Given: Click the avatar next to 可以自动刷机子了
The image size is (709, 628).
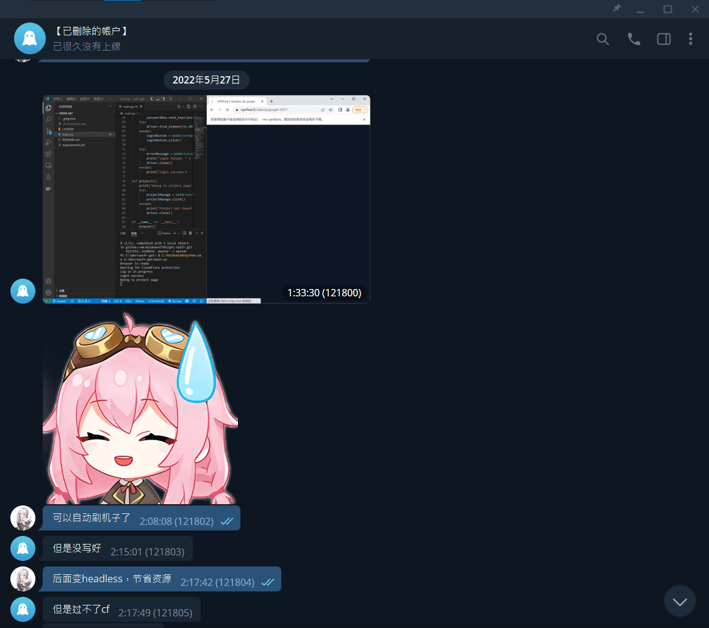Looking at the screenshot, I should (23, 518).
